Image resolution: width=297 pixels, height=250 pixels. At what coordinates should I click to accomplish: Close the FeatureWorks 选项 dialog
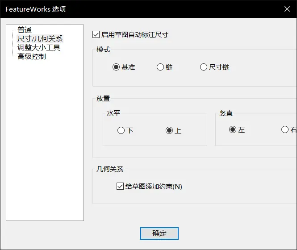(x=287, y=9)
